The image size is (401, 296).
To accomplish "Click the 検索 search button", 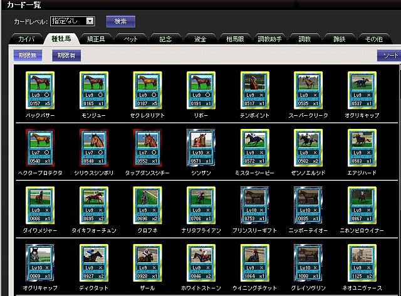I will [121, 21].
